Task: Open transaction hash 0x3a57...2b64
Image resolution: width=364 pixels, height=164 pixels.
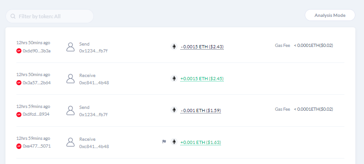Action: pos(37,83)
